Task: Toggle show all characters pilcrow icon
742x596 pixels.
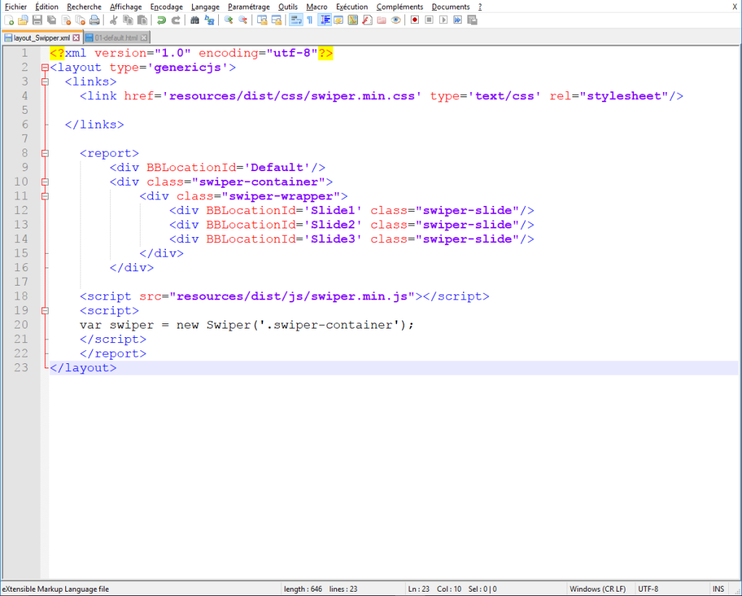Action: point(310,20)
